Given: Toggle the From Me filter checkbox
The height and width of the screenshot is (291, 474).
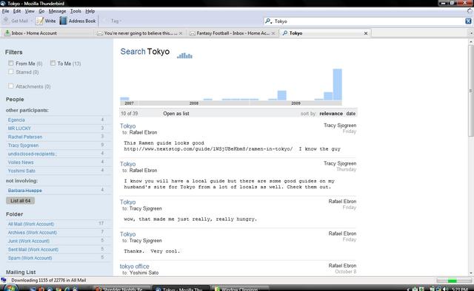Looking at the screenshot, I should point(11,63).
